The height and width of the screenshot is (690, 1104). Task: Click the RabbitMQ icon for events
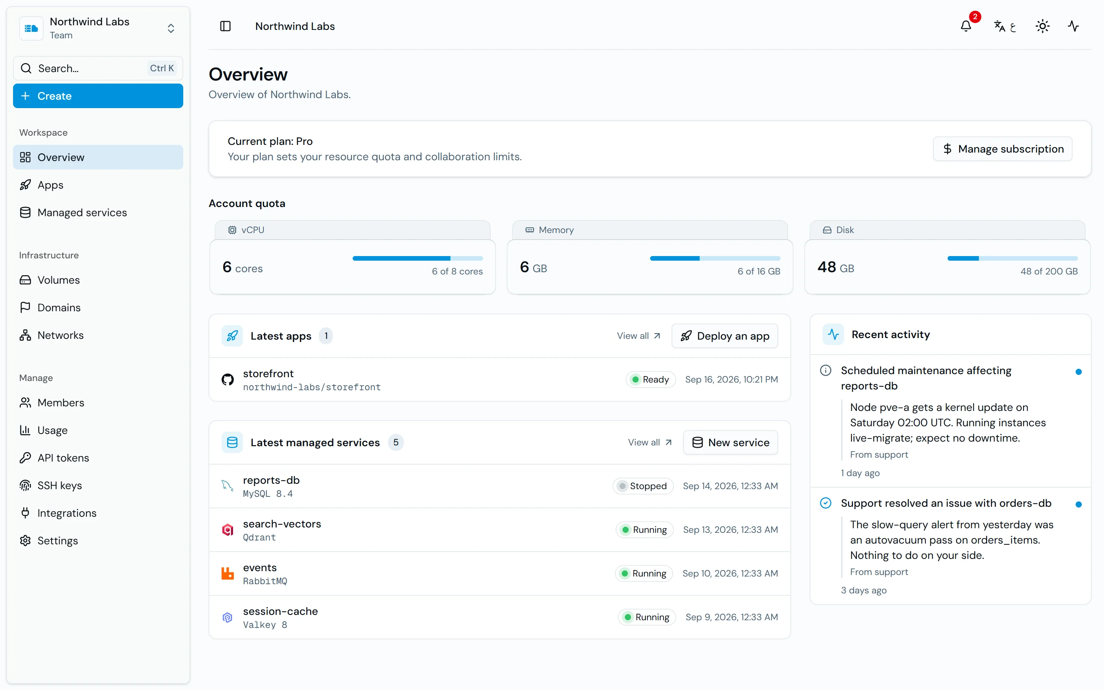point(228,573)
